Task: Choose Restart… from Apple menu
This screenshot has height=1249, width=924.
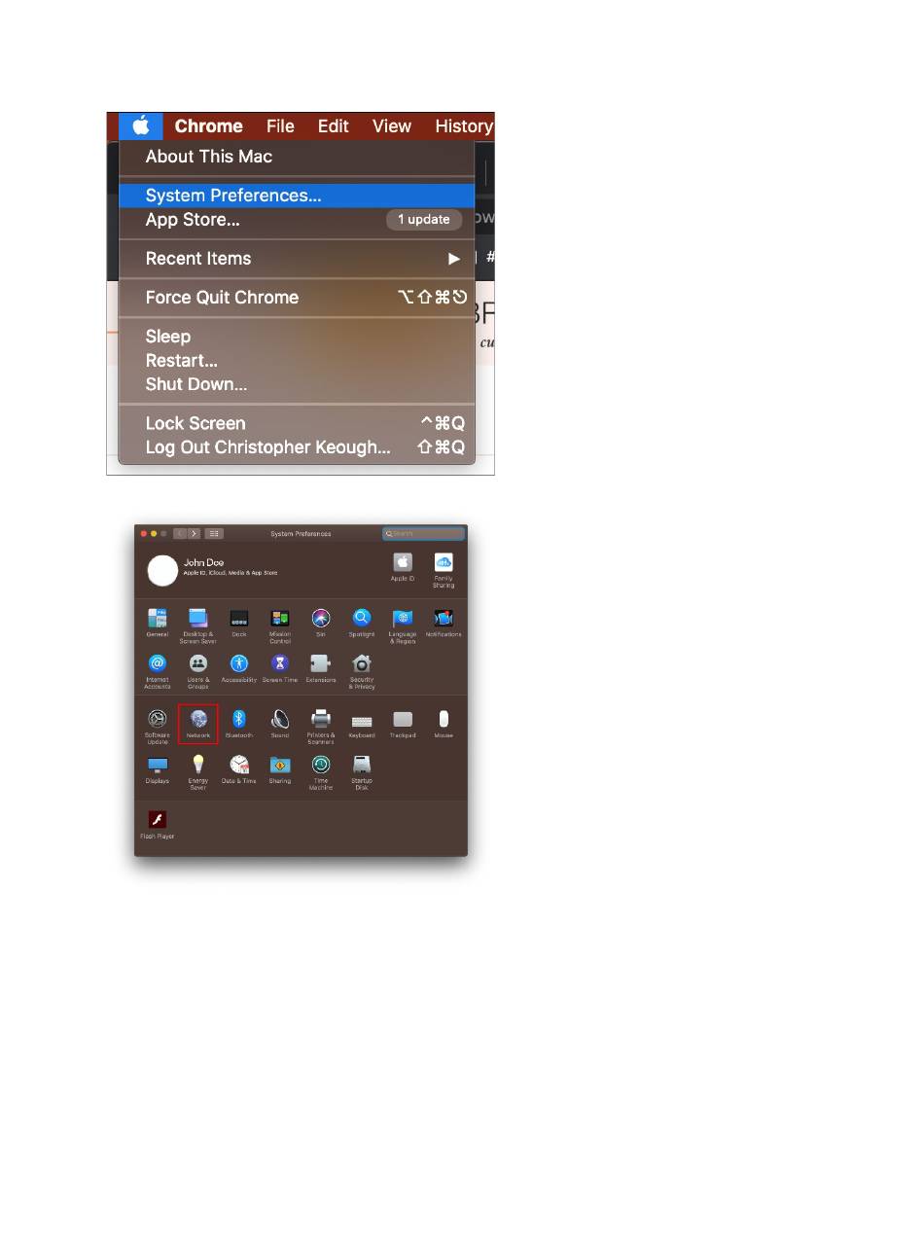Action: pos(297,361)
